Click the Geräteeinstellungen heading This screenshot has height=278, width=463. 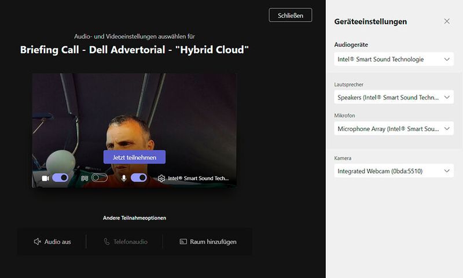370,21
